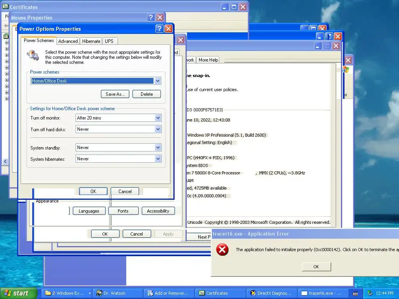Click the left scroll arrow in Certificates window
The image size is (399, 299).
5,161
